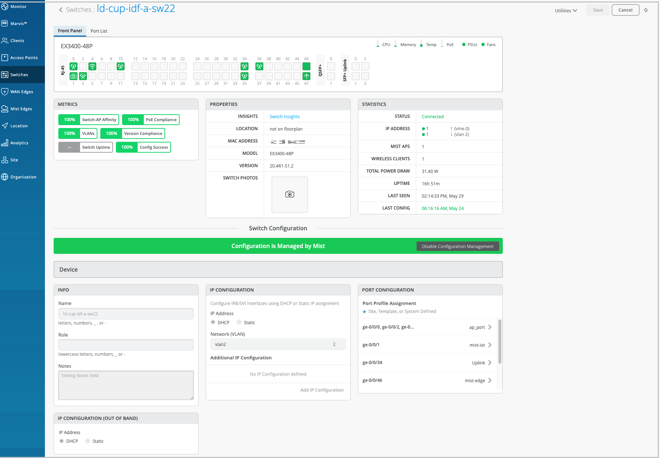Viewport: 660px width, 458px height.
Task: Open WAN Edges section in sidebar
Action: pyautogui.click(x=22, y=92)
